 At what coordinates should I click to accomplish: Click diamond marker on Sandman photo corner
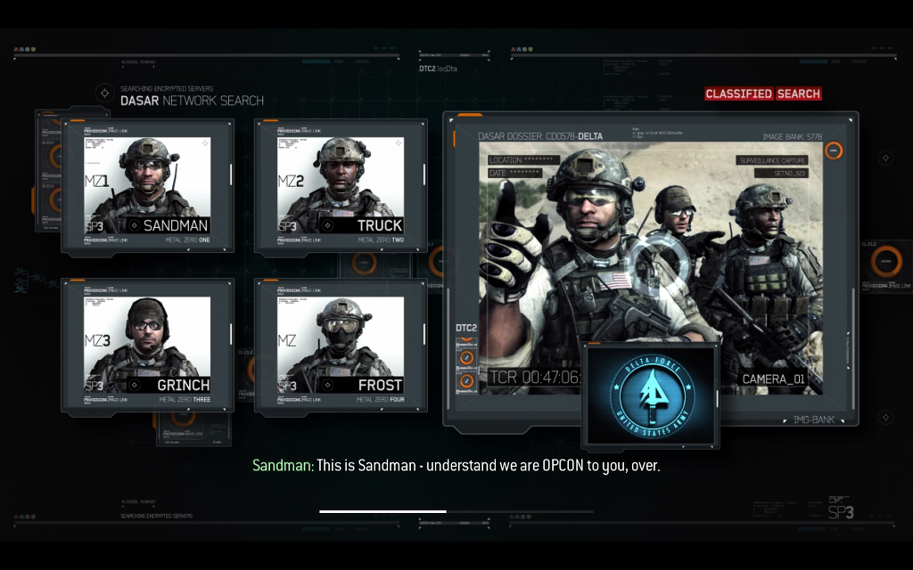(205, 143)
